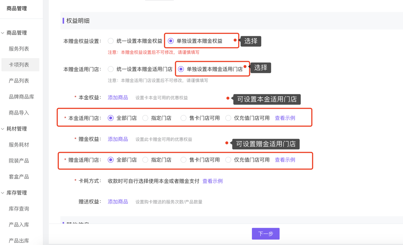Choose 单独设置本赠金权益 radio option

[x=171, y=41]
